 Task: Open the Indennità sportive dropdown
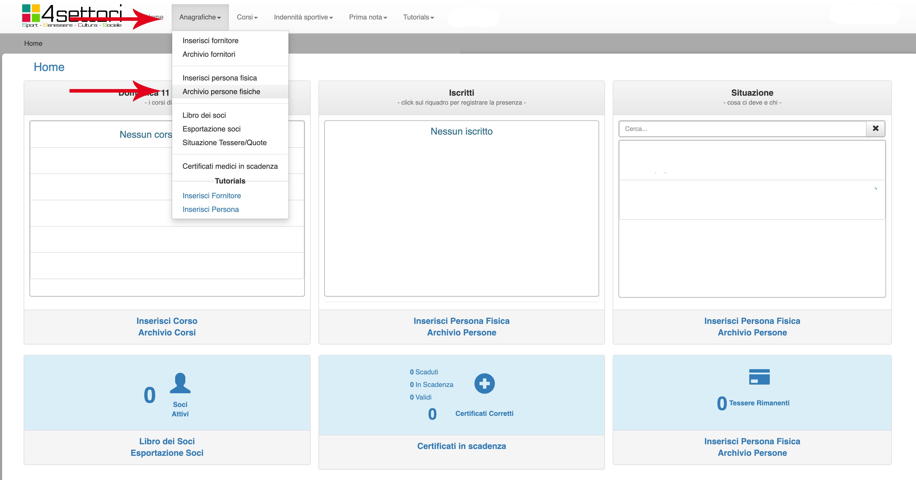pos(303,17)
